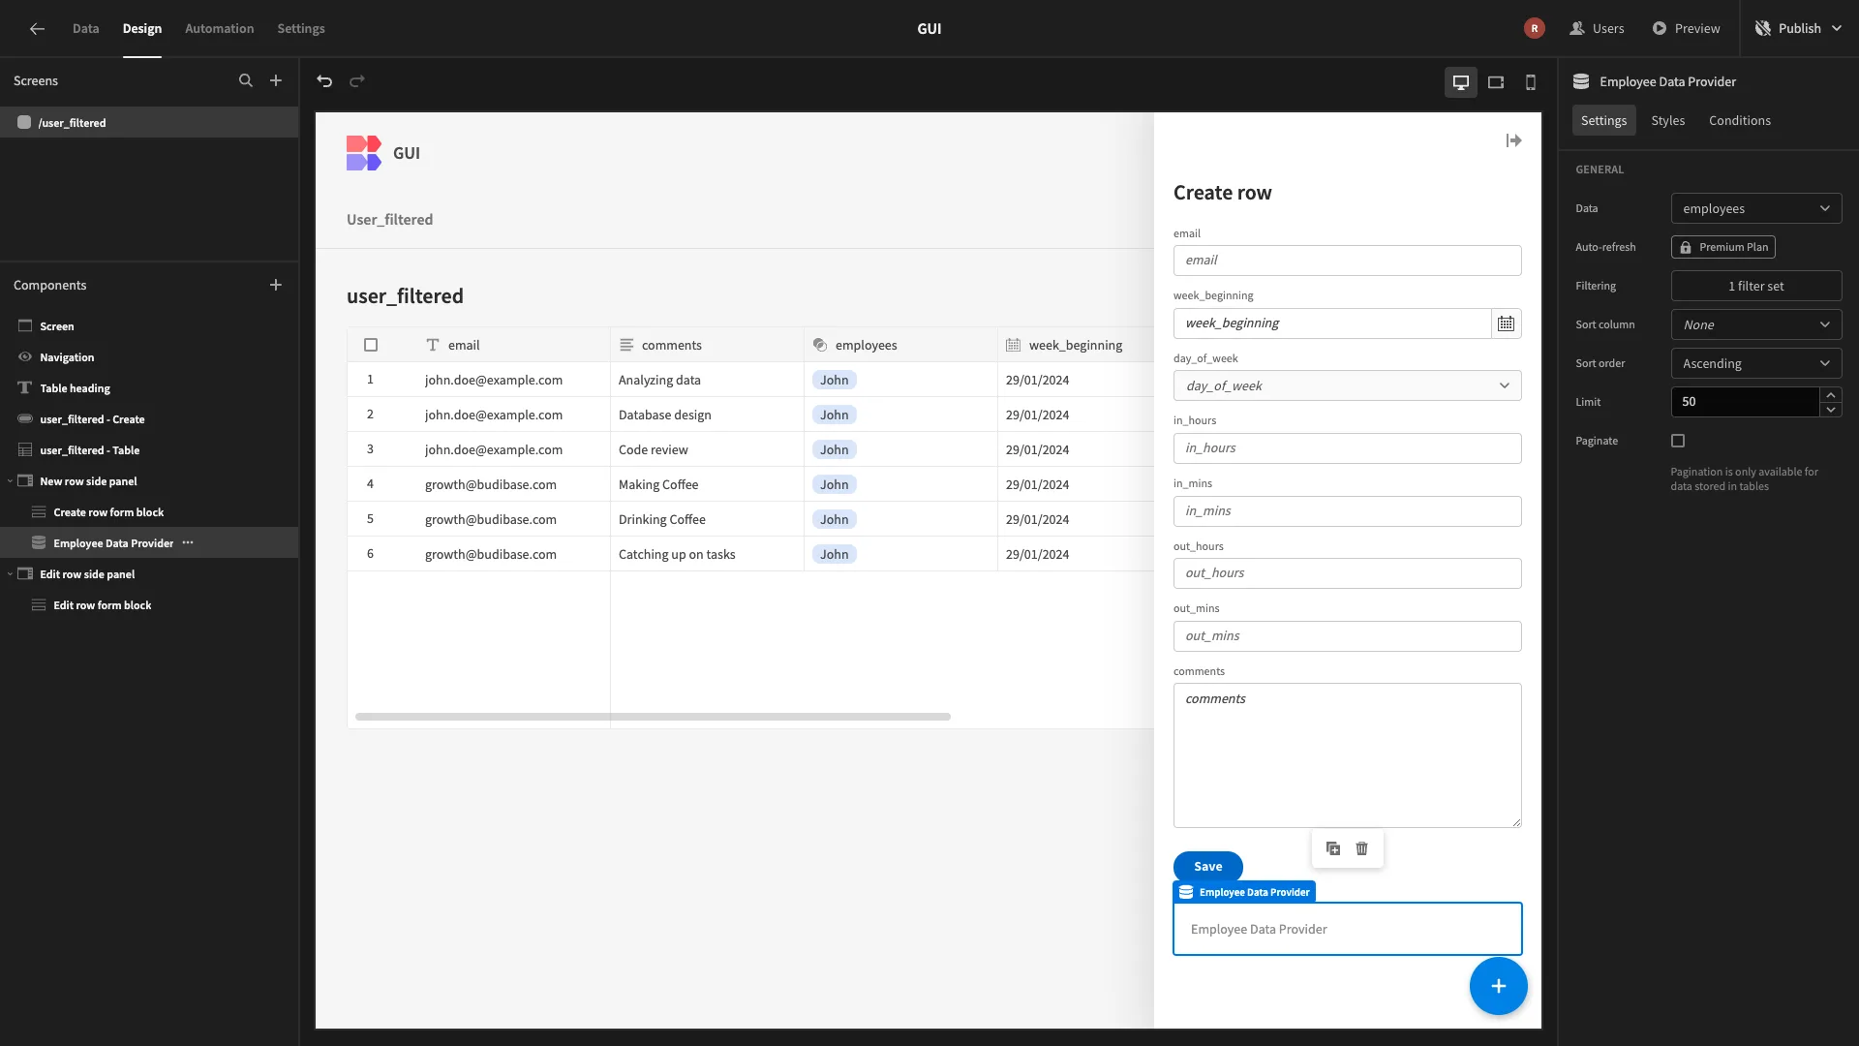Open the Data employees dropdown

click(1756, 208)
